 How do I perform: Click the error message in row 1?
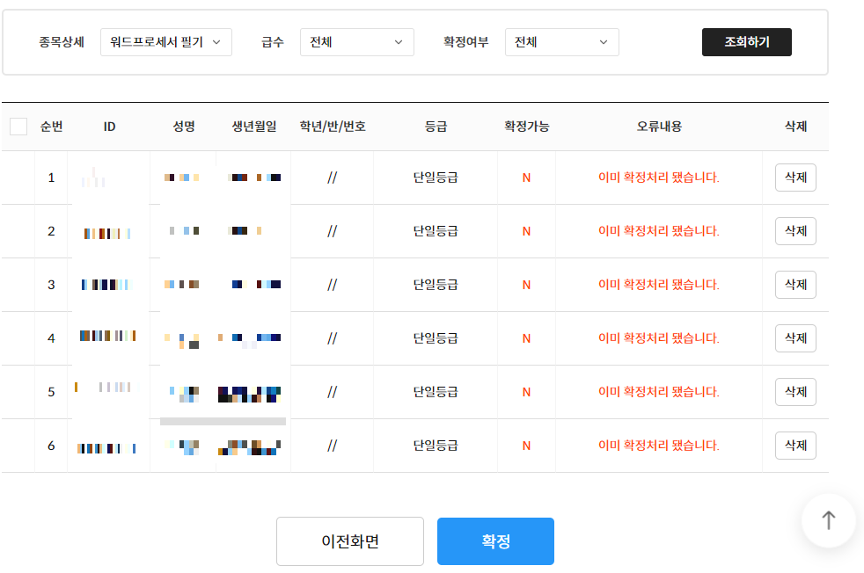point(659,178)
